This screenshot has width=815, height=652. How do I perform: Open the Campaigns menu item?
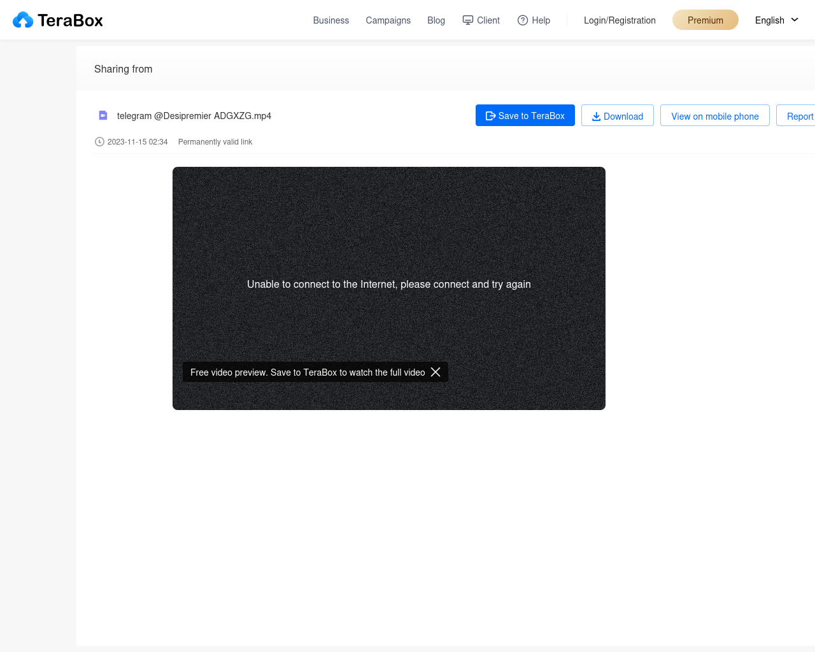[x=388, y=20]
